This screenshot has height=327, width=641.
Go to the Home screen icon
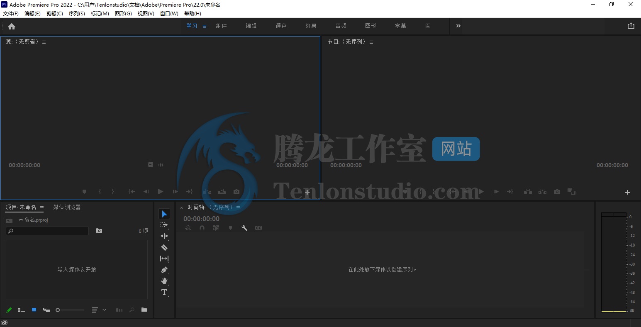click(x=12, y=26)
